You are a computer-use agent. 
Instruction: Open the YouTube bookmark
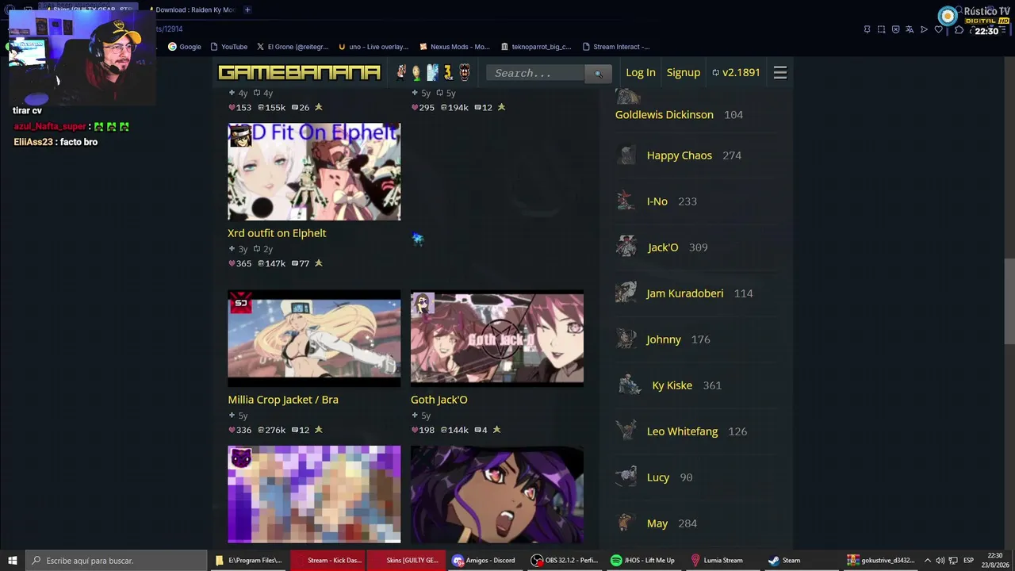[228, 47]
